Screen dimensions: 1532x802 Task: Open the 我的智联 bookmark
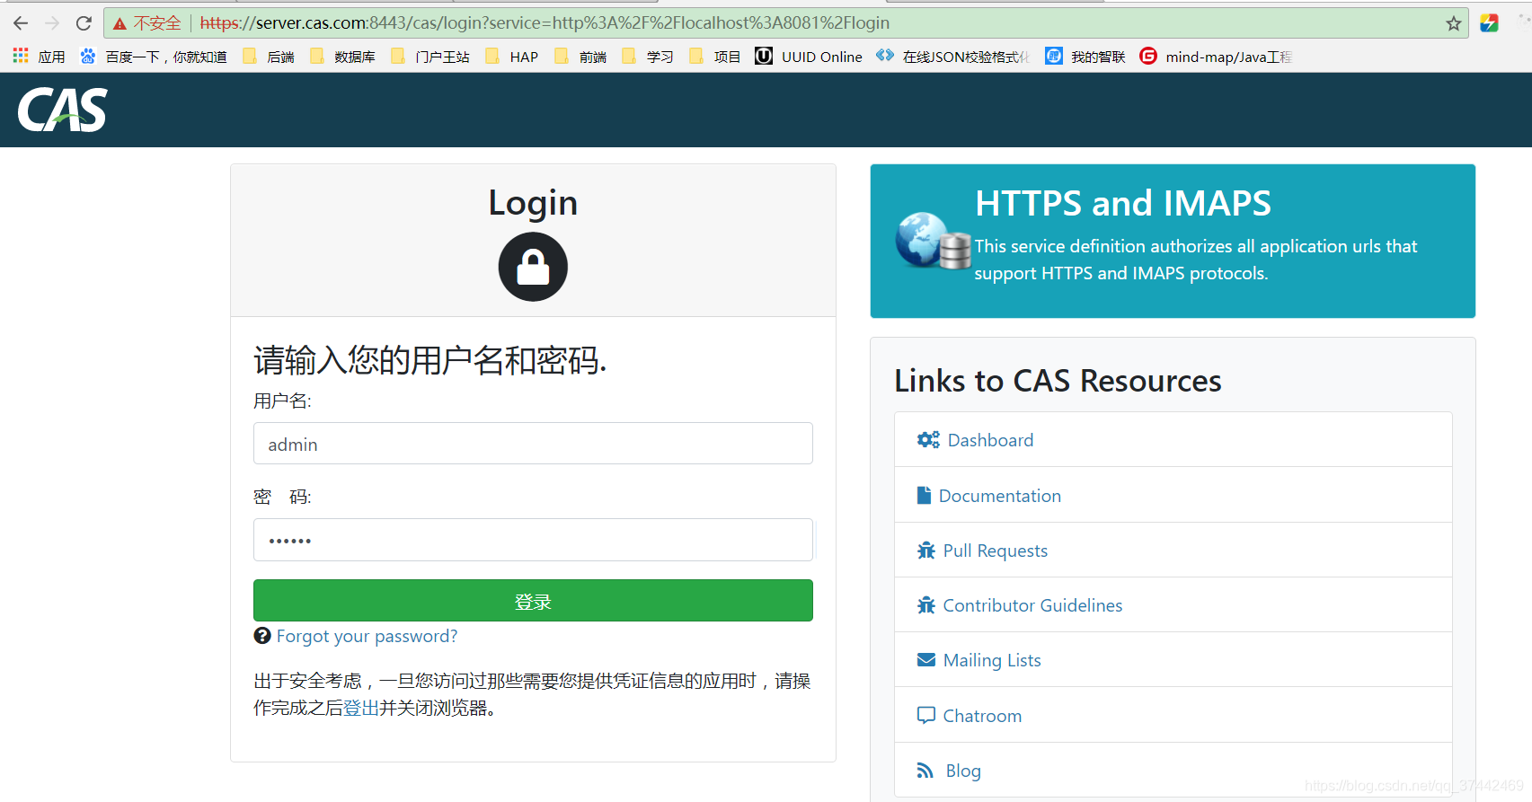1085,57
